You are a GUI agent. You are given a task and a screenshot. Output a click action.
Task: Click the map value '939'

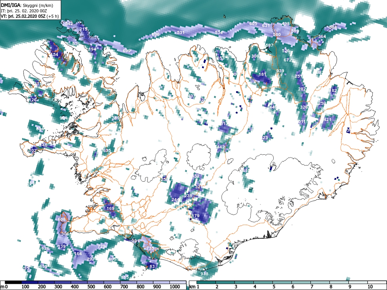tap(280, 71)
